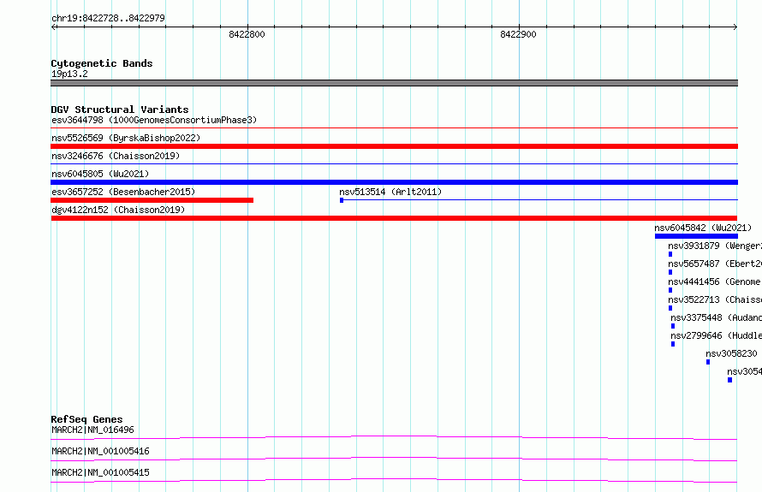This screenshot has width=762, height=492.
Task: Open MARCH2|NM_016496 transcript label
Action: coord(92,430)
